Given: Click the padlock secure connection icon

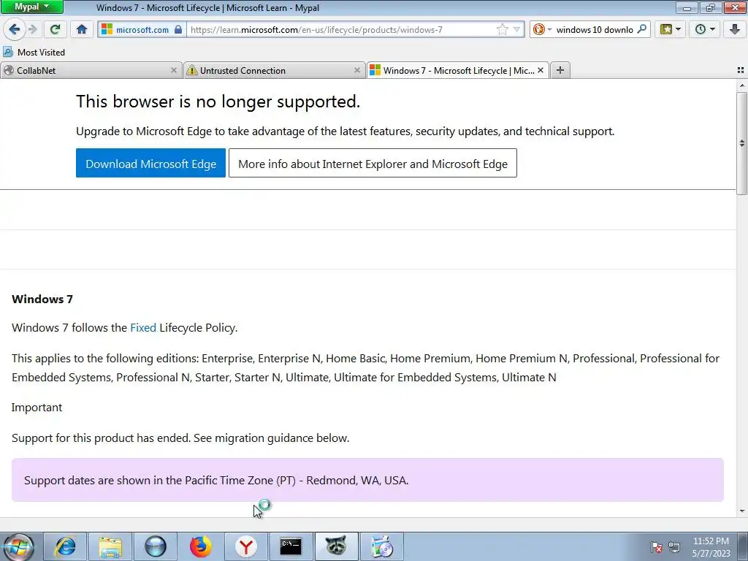Looking at the screenshot, I should (178, 29).
